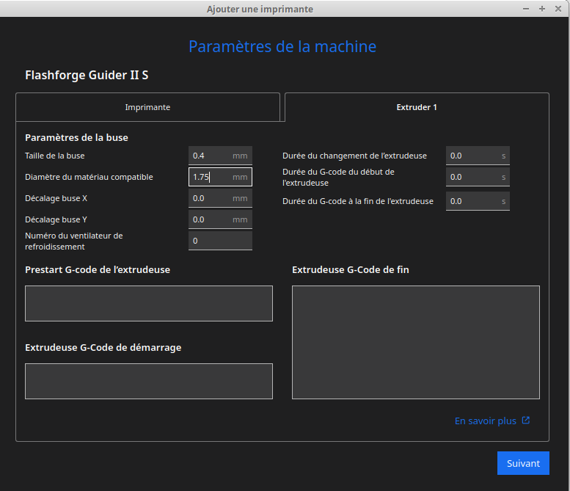Click the Durée du G-code à la fin field

tap(478, 201)
